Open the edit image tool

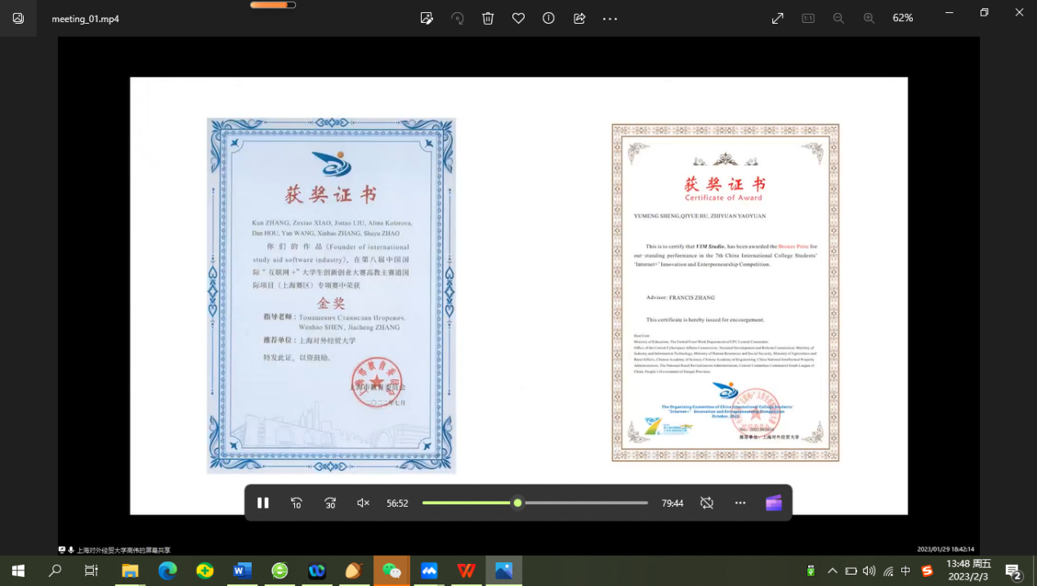pos(427,18)
